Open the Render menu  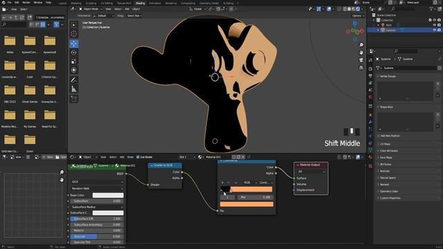tap(26, 3)
